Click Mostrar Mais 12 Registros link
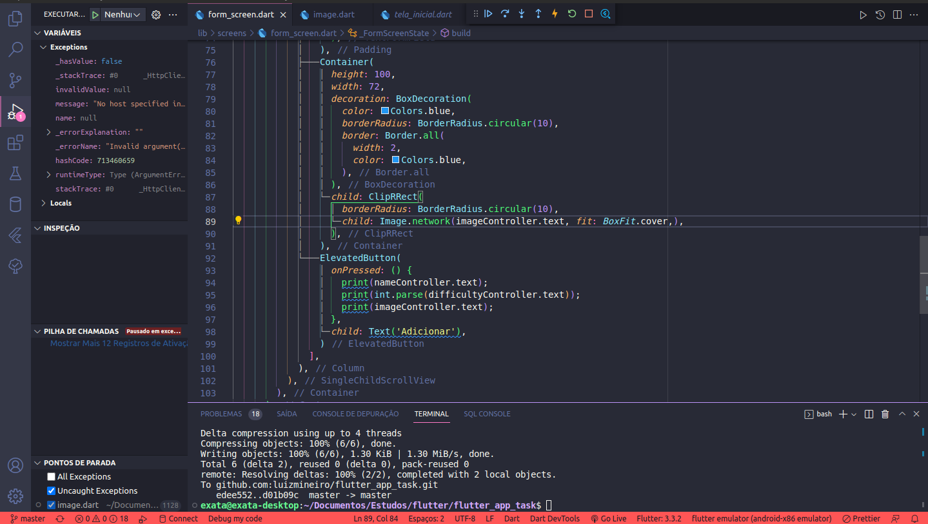The width and height of the screenshot is (928, 524). tap(119, 344)
